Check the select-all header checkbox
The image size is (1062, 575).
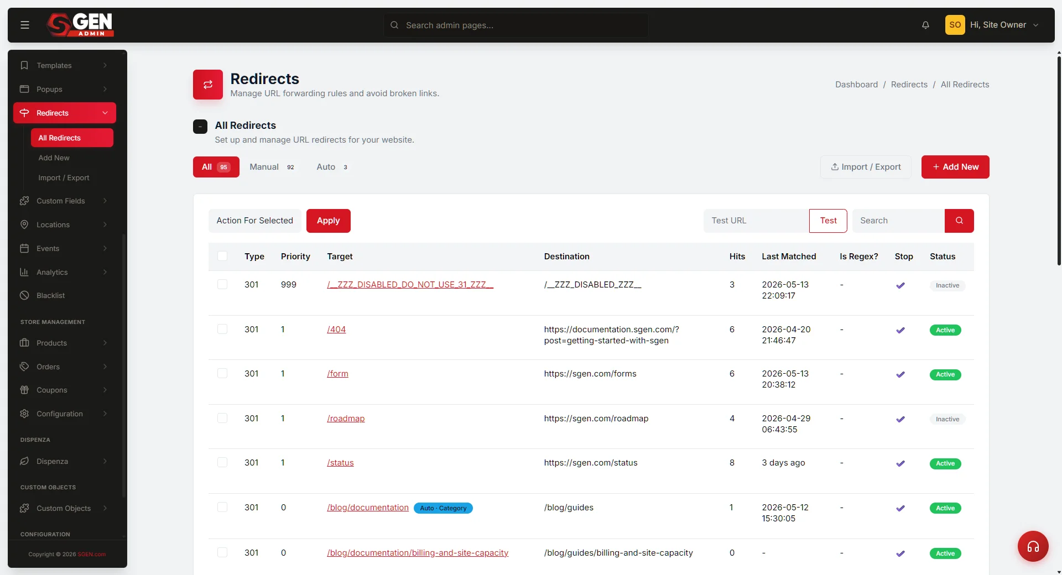[222, 256]
